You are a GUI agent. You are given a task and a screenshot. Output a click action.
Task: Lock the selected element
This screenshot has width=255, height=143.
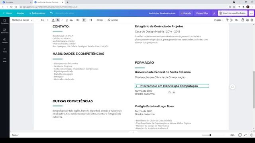click(243, 20)
